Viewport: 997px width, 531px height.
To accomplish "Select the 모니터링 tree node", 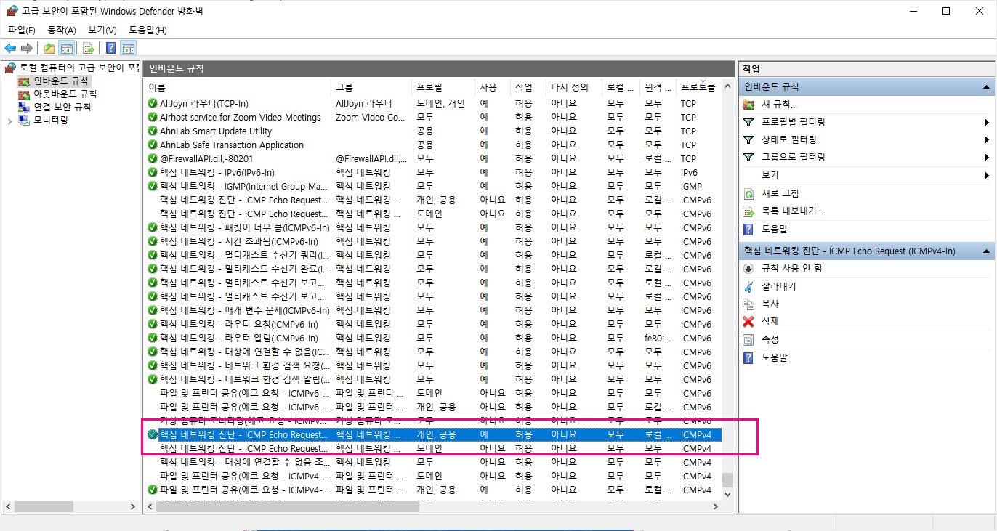I will tap(50, 120).
